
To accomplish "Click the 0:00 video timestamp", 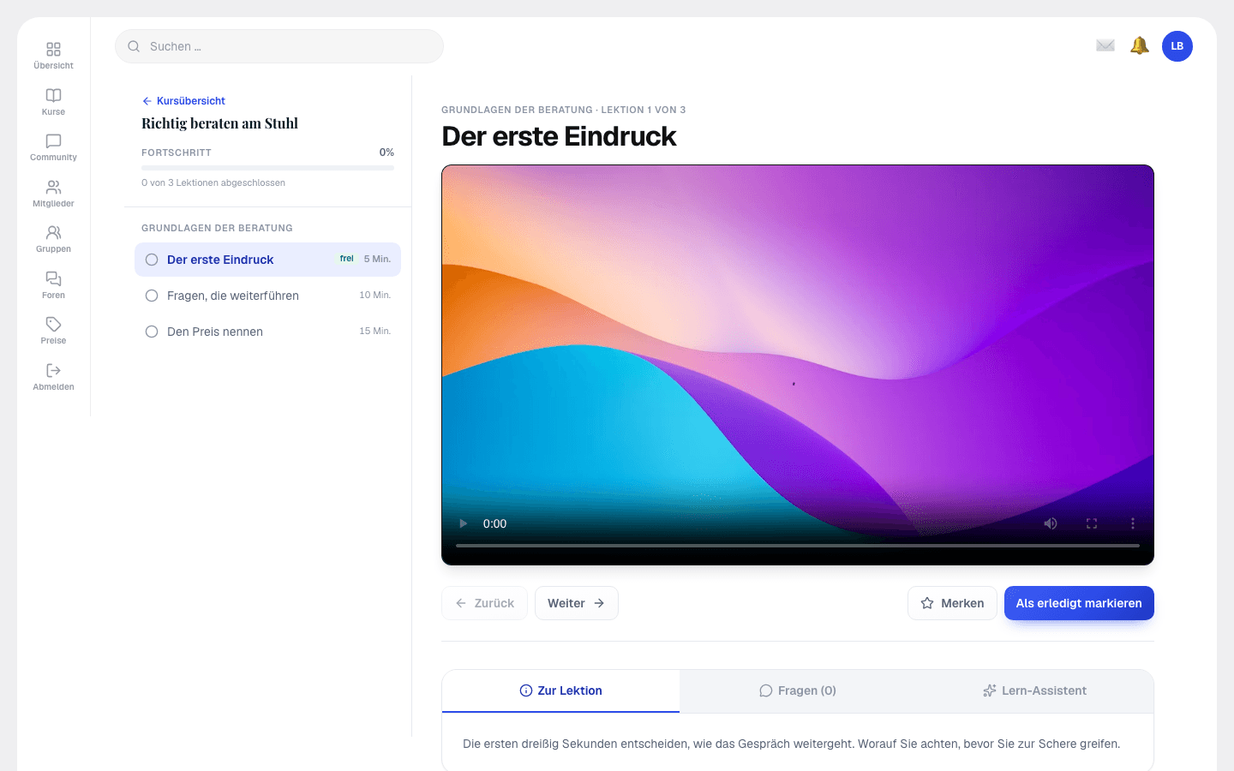I will coord(494,523).
